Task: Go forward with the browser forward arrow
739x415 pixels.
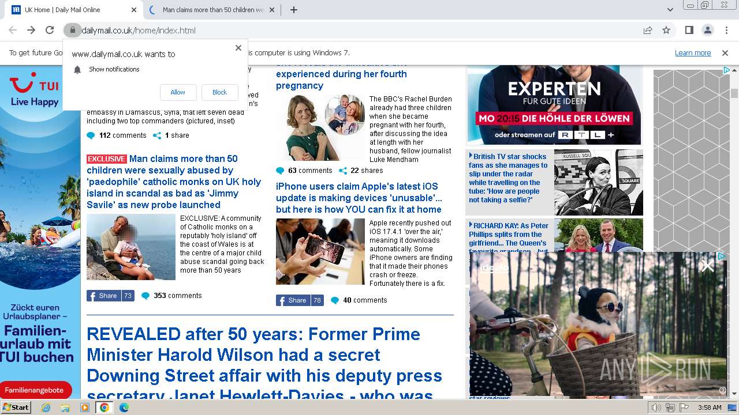Action: coord(31,30)
